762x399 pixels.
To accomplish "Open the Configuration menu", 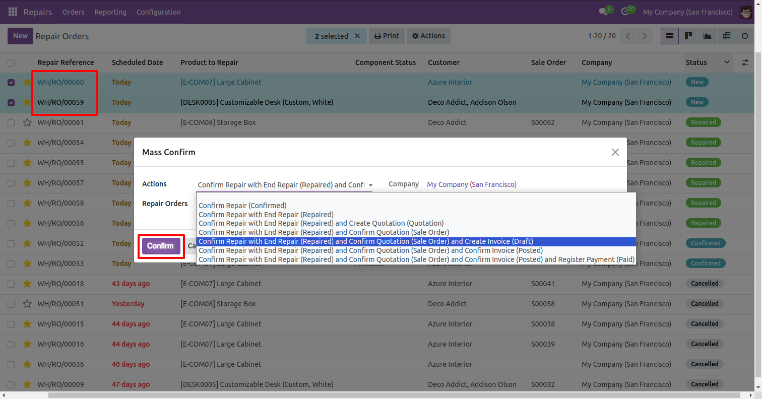I will coord(158,12).
